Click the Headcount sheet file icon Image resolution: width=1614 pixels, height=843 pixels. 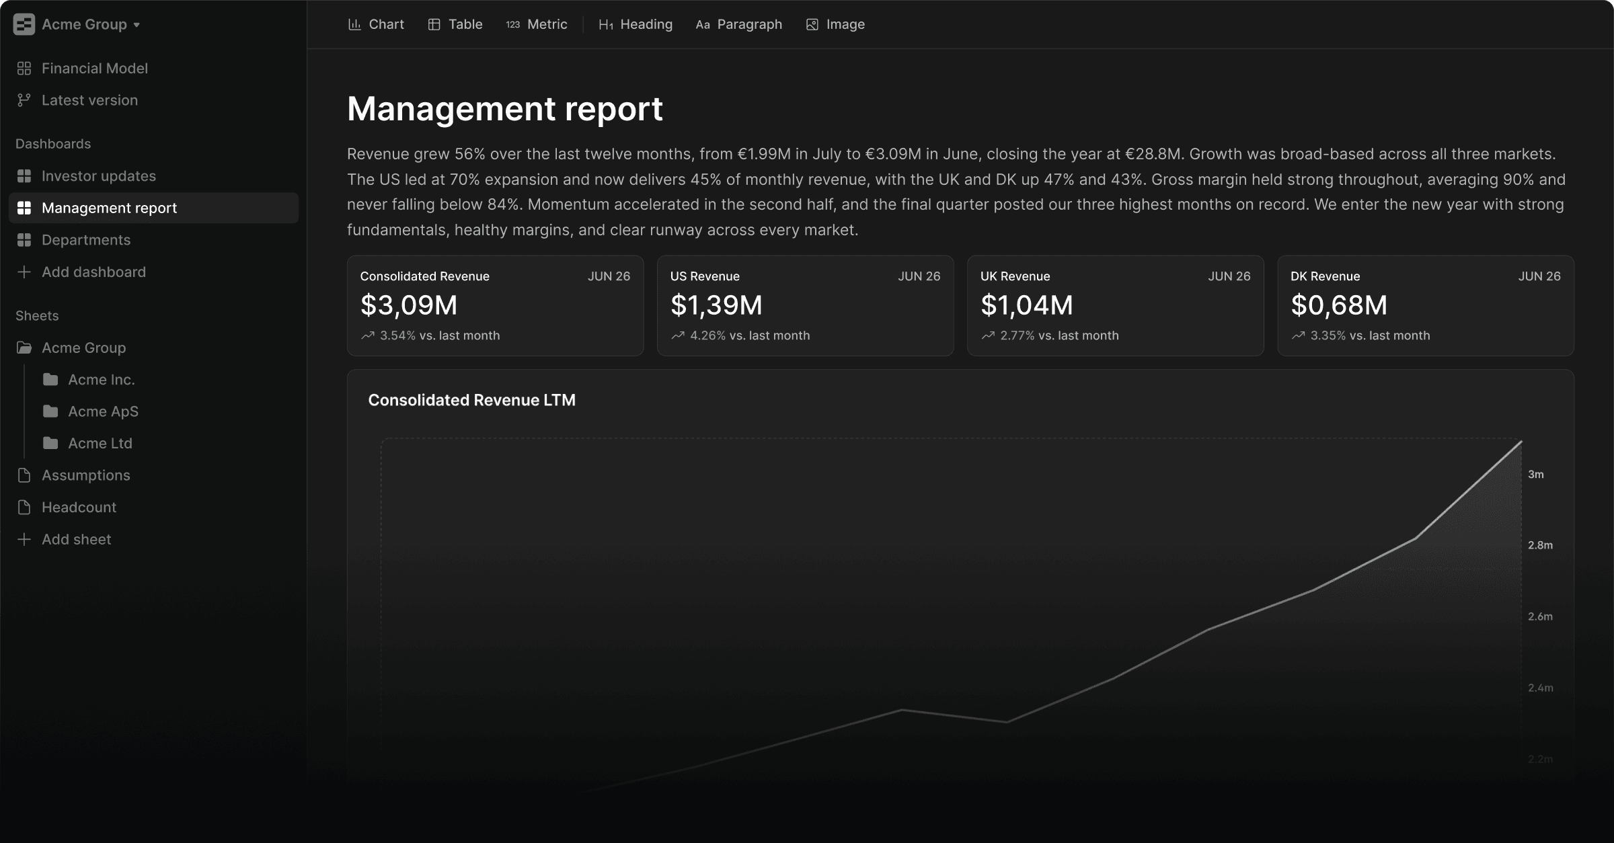pos(24,507)
